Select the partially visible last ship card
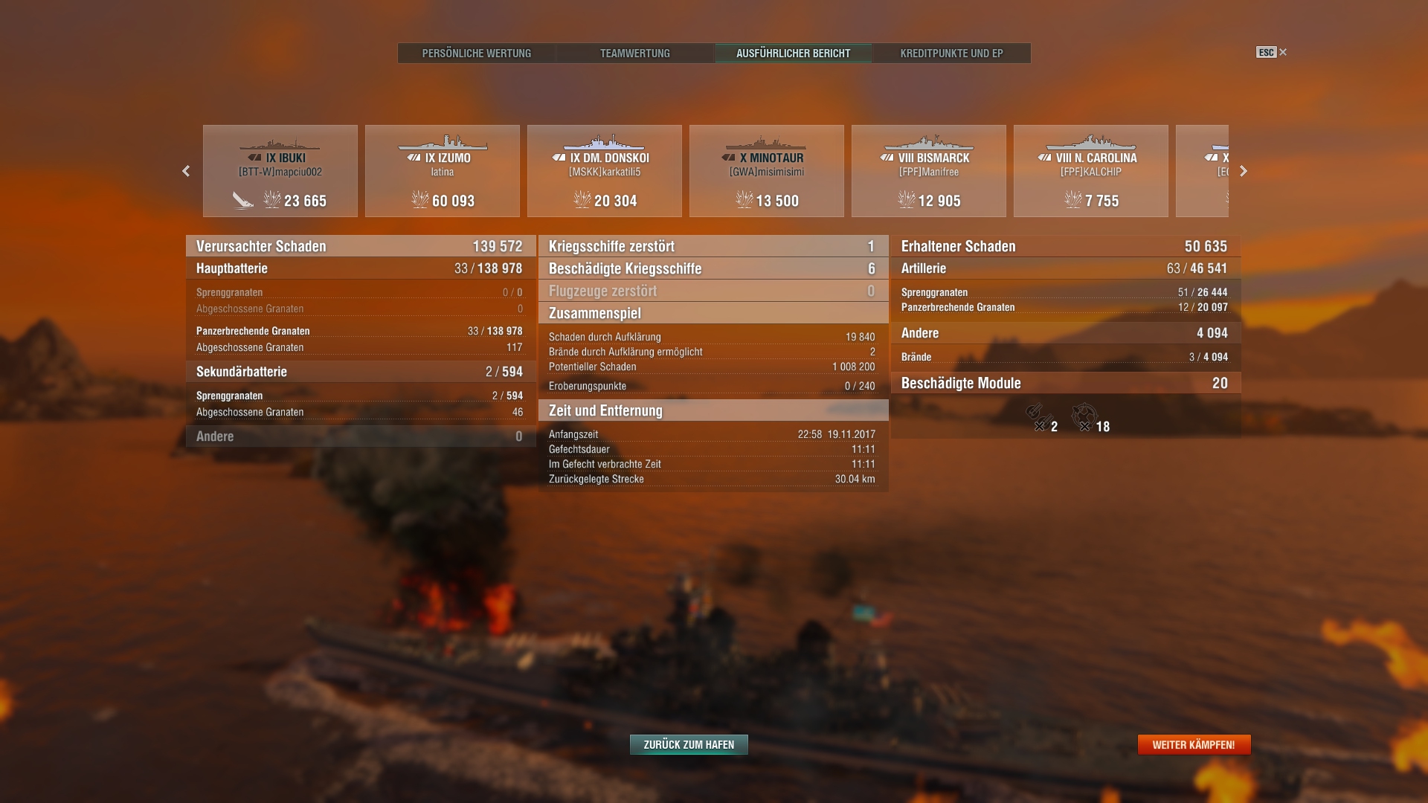The height and width of the screenshot is (803, 1428). click(1202, 171)
